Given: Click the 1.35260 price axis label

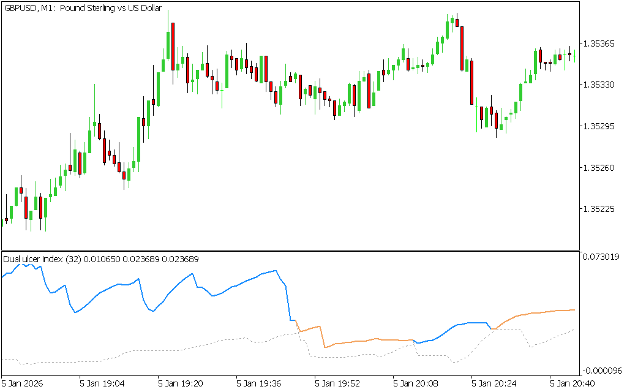Looking at the screenshot, I should tap(600, 167).
